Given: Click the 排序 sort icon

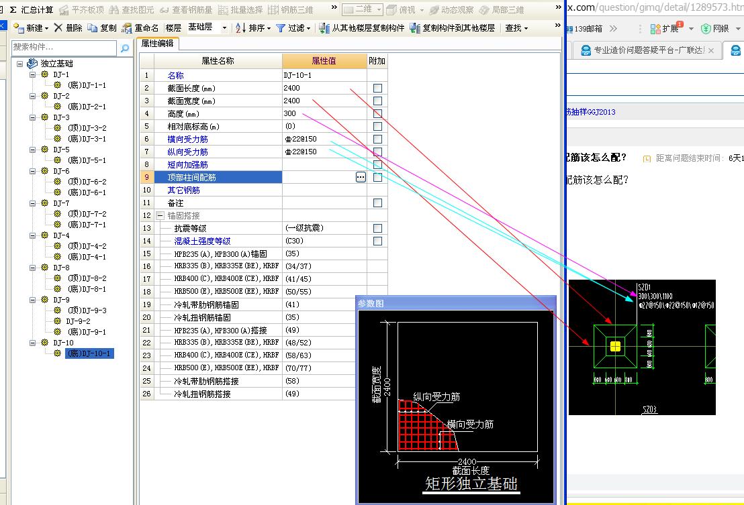Looking at the screenshot, I should (240, 28).
